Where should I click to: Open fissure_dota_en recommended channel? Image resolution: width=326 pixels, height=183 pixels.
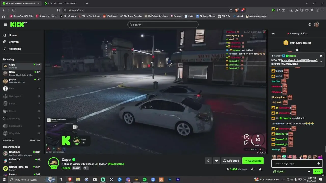click(22, 168)
